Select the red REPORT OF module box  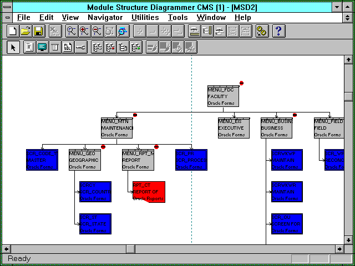coord(148,191)
